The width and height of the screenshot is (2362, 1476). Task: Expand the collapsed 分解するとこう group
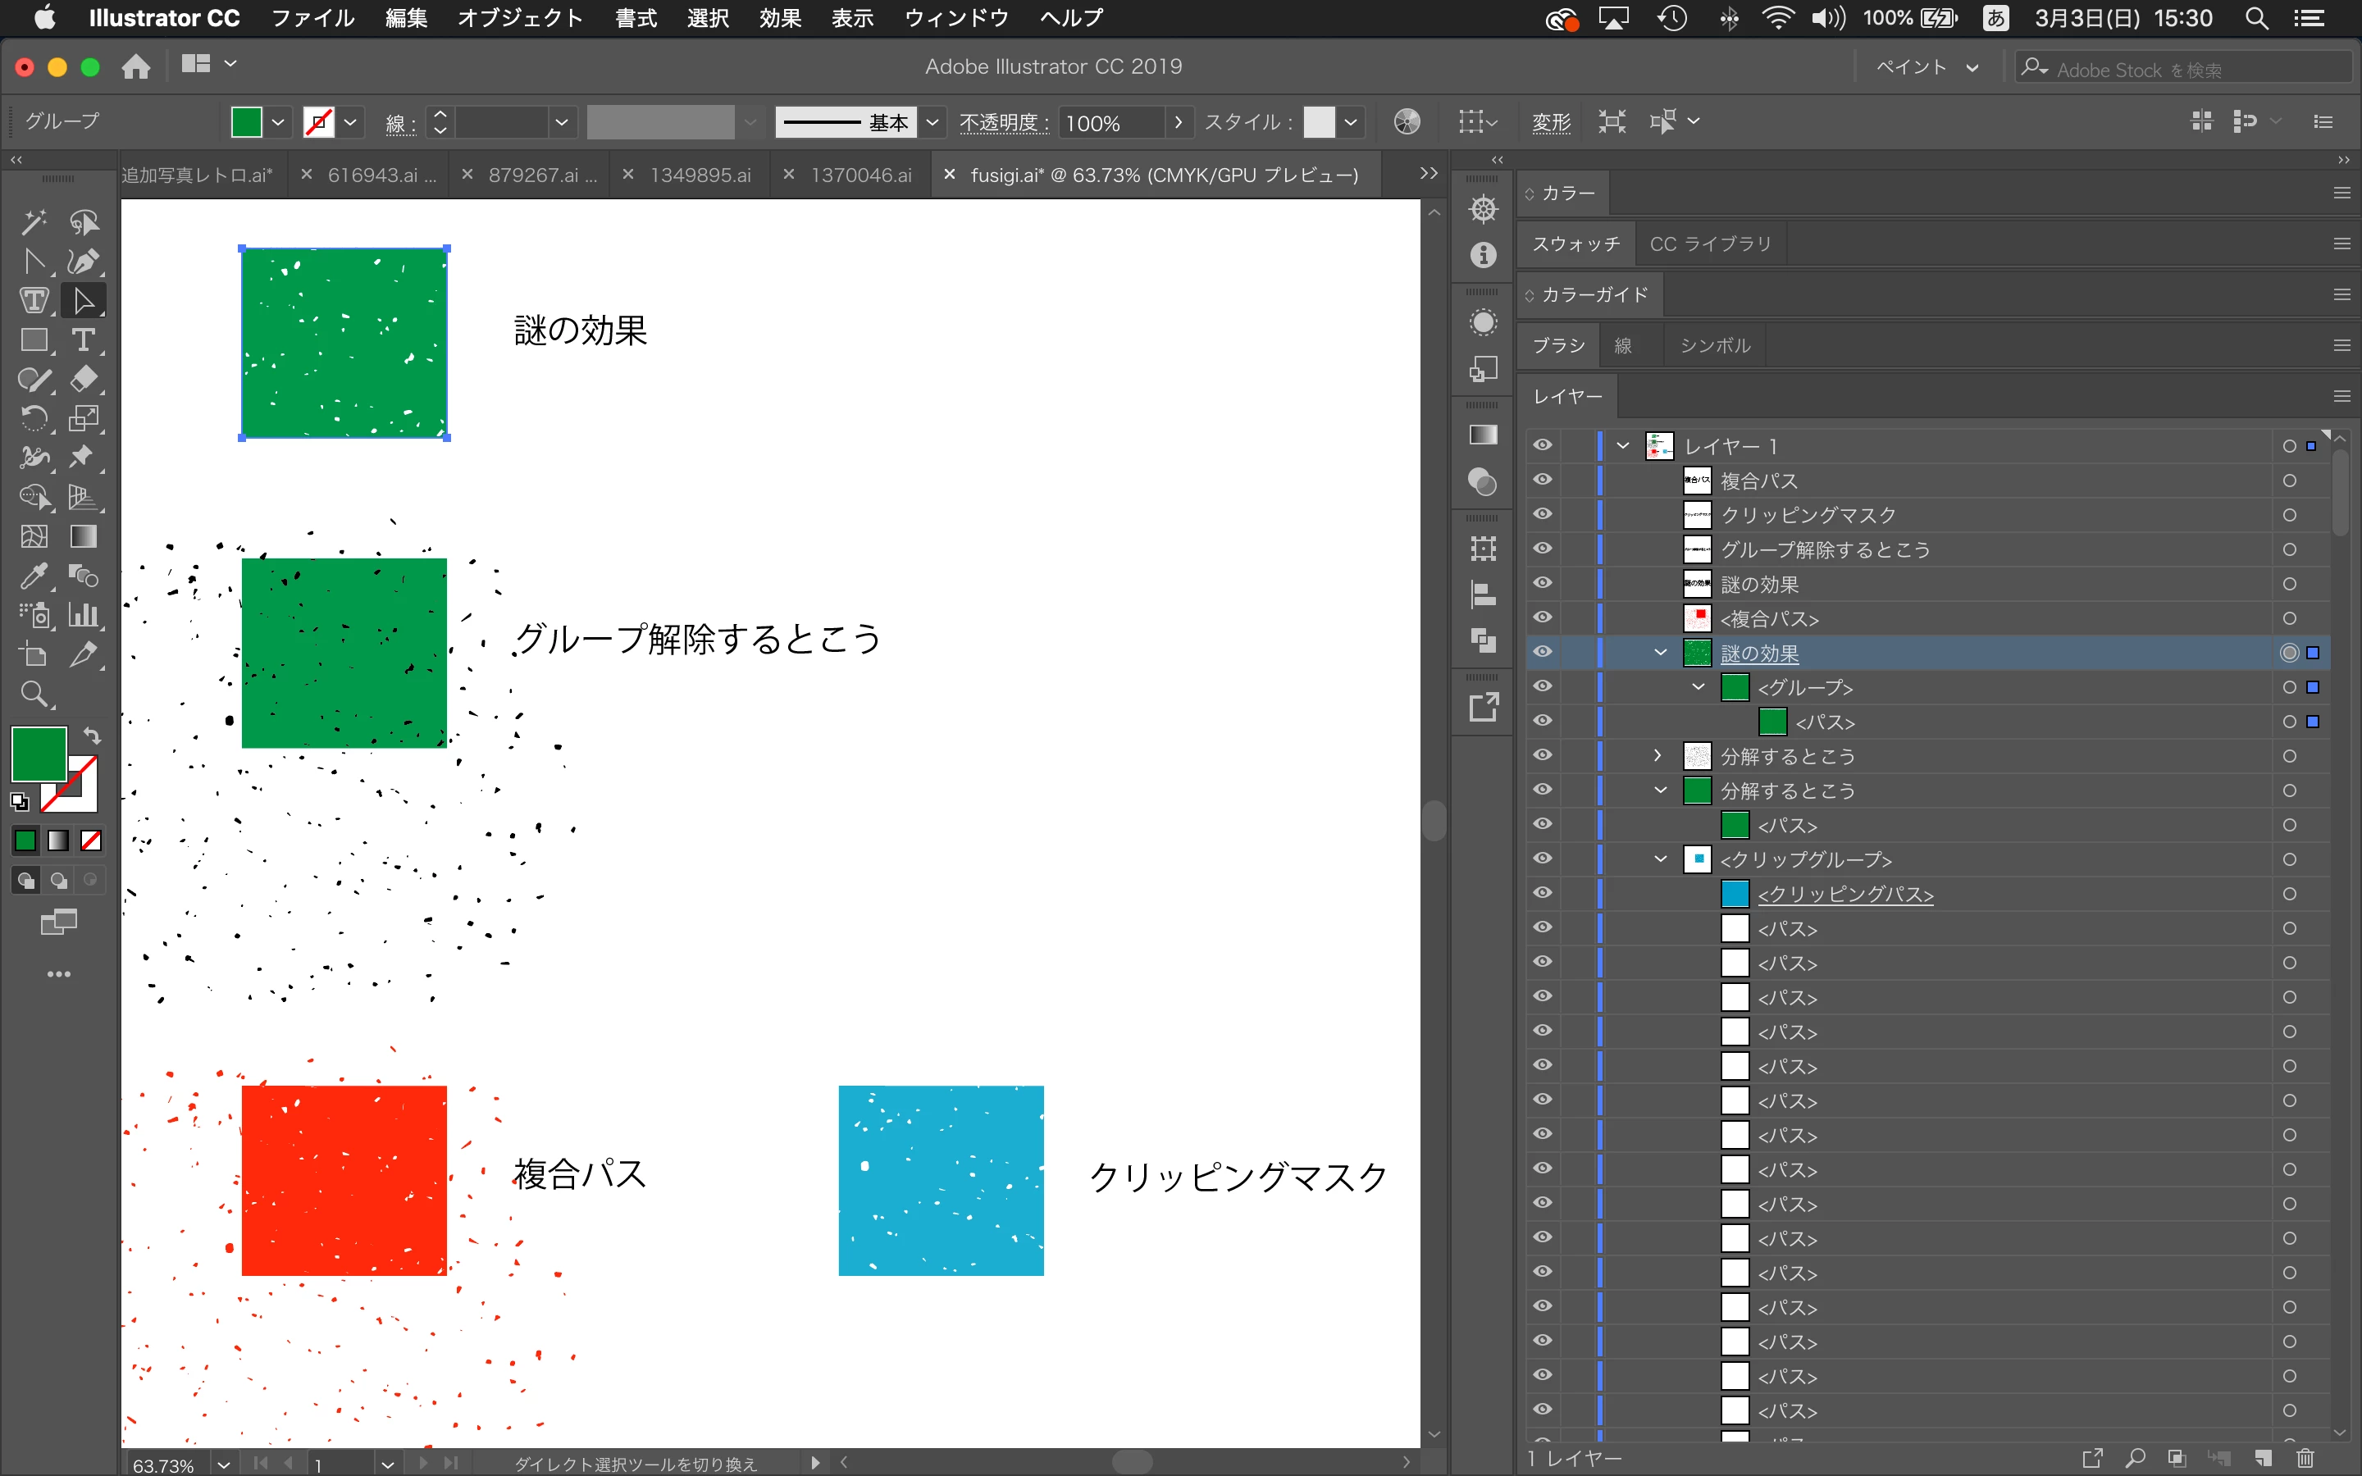[1658, 755]
